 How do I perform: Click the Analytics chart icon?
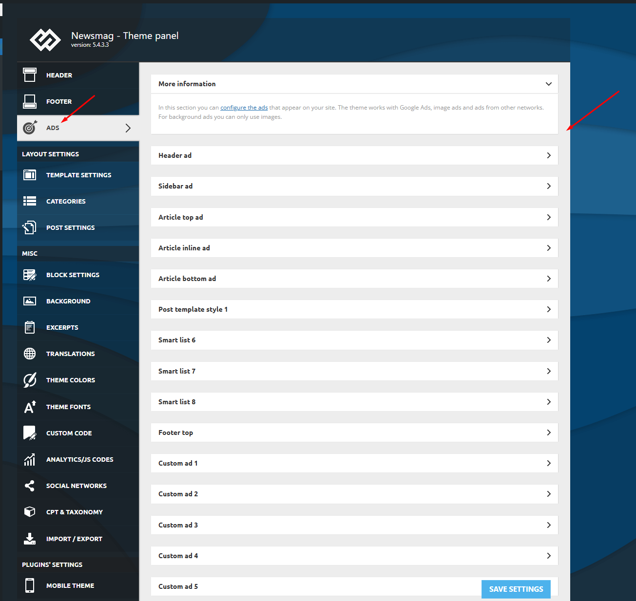pyautogui.click(x=30, y=459)
